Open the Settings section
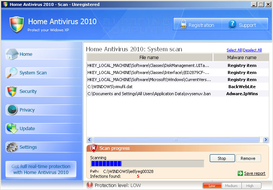This screenshot has height=190, width=273. [x=28, y=147]
